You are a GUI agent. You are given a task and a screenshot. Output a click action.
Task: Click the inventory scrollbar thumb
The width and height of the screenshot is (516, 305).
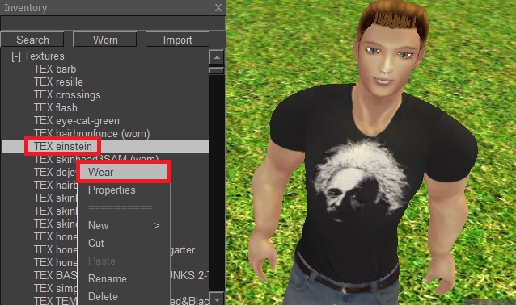[x=217, y=70]
